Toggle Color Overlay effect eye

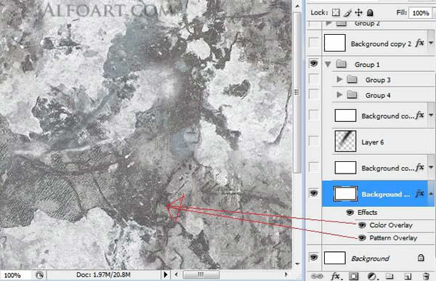click(x=362, y=225)
